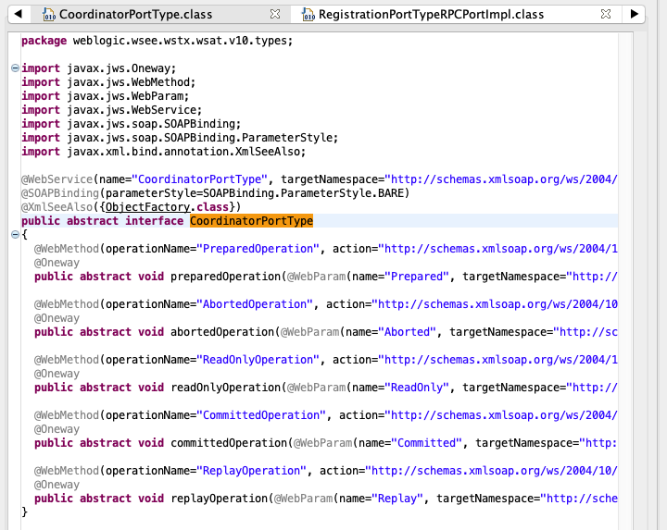Click the package weblogic.wsee.wstx.wsat.v10.types line
Image resolution: width=667 pixels, height=530 pixels.
157,41
